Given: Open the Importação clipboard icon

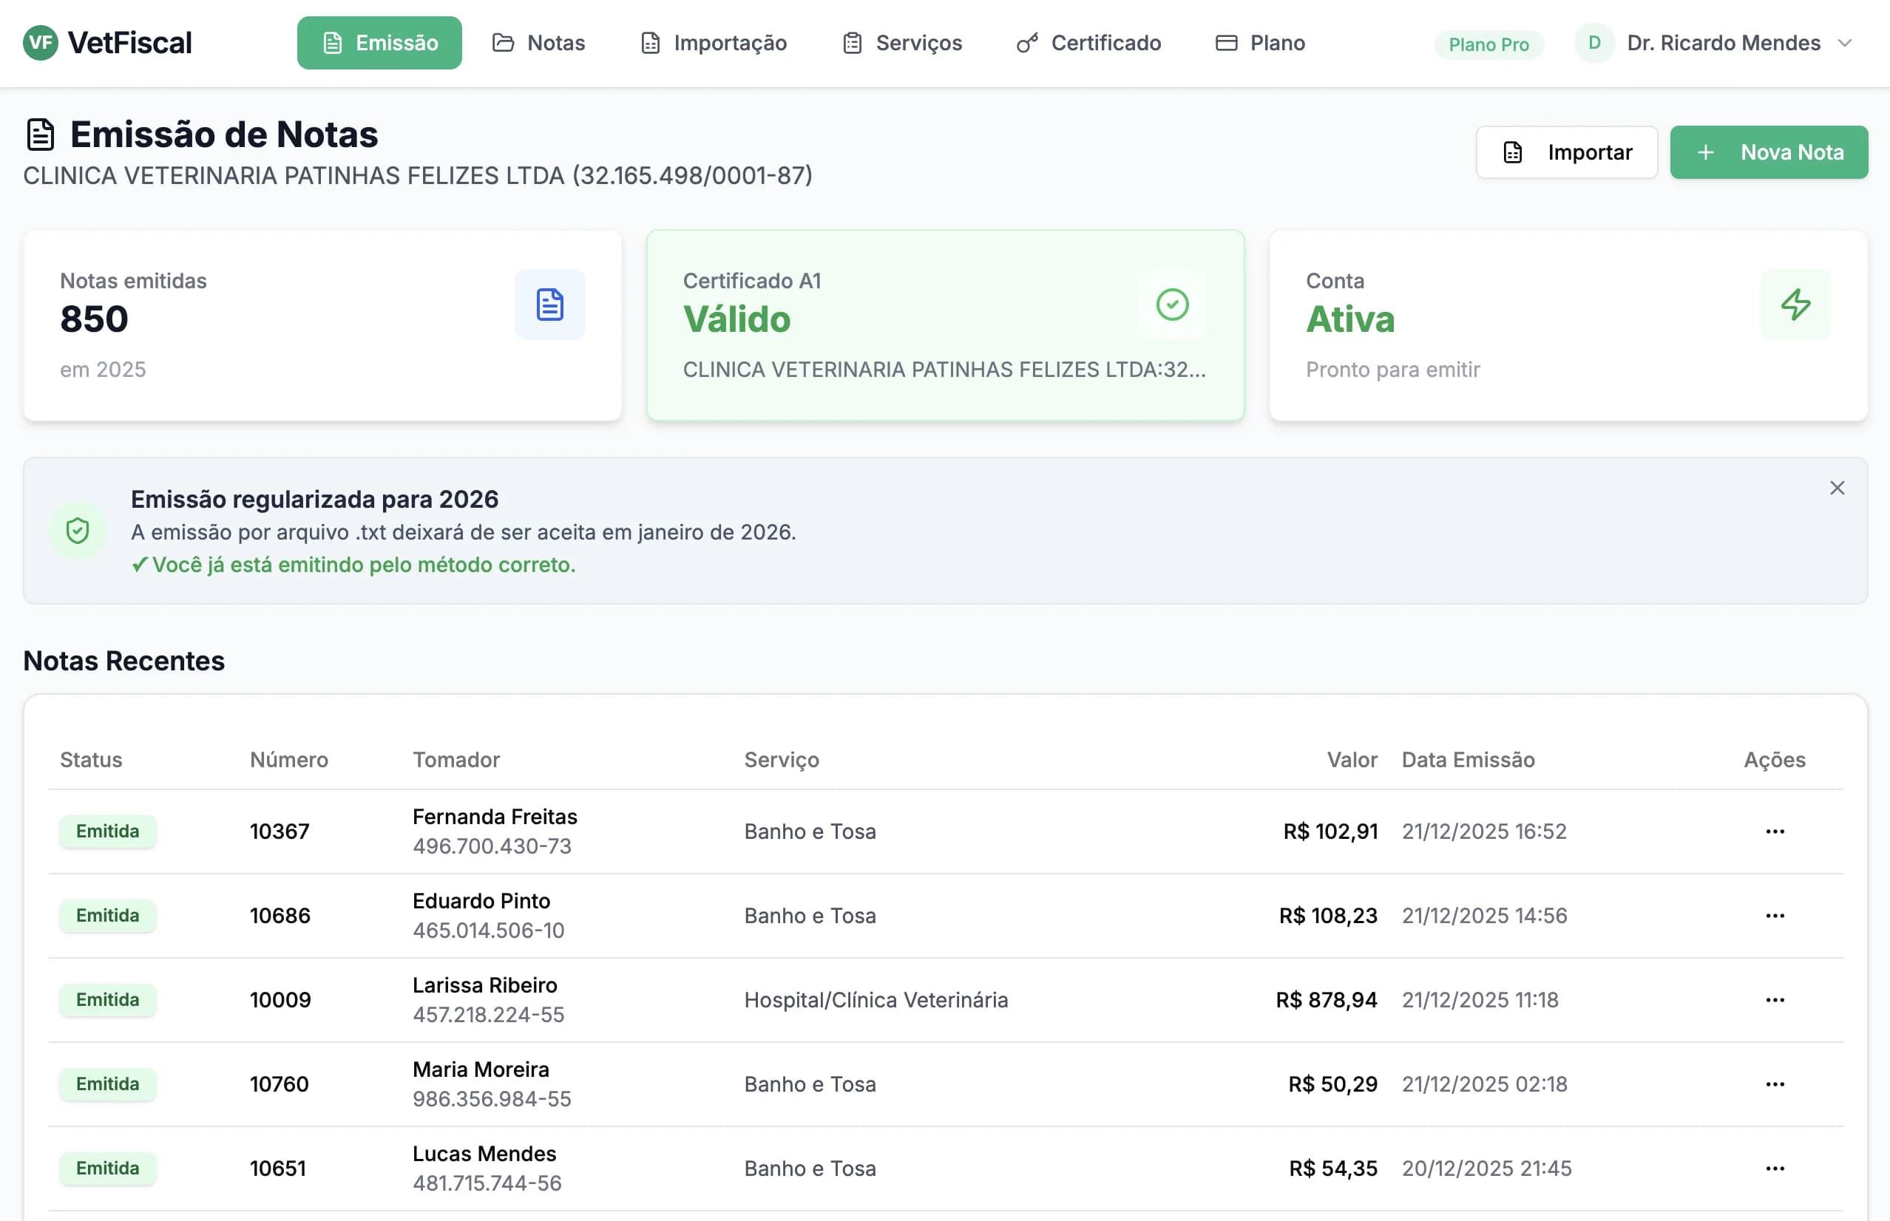Looking at the screenshot, I should 651,43.
